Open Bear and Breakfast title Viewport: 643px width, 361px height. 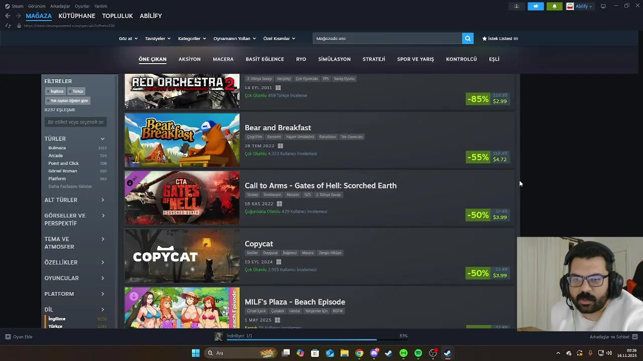[278, 128]
